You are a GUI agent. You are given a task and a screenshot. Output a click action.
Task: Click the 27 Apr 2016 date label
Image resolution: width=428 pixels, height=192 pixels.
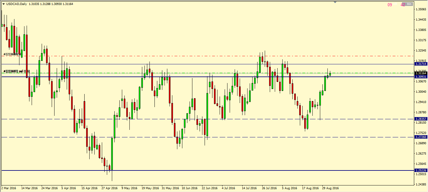(x=110, y=188)
